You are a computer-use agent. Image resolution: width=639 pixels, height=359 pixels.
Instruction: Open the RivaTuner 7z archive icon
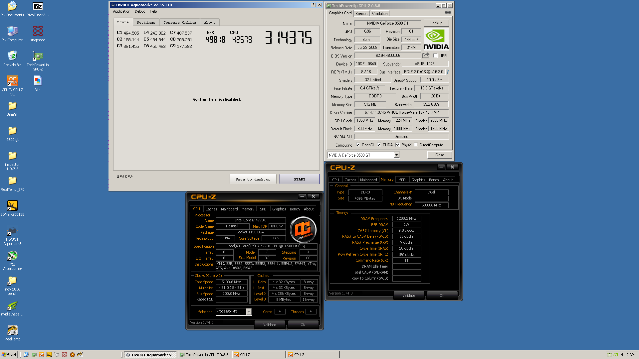[38, 9]
